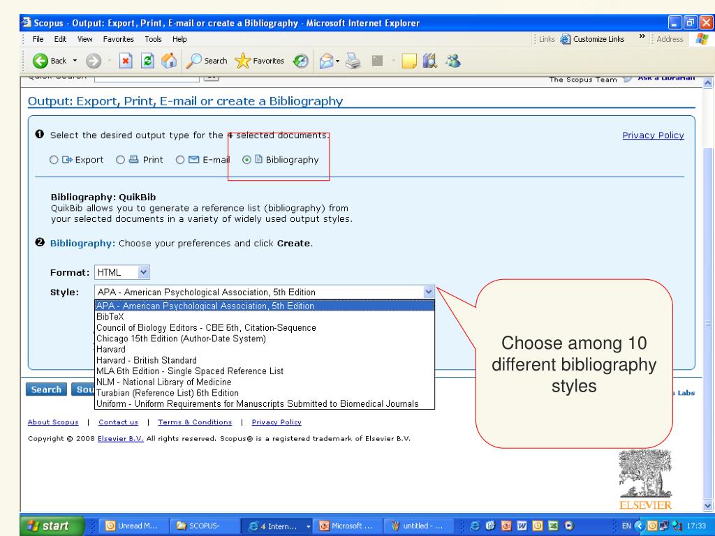Open the yellow Discuss note icon
The height and width of the screenshot is (536, 715).
pyautogui.click(x=409, y=61)
